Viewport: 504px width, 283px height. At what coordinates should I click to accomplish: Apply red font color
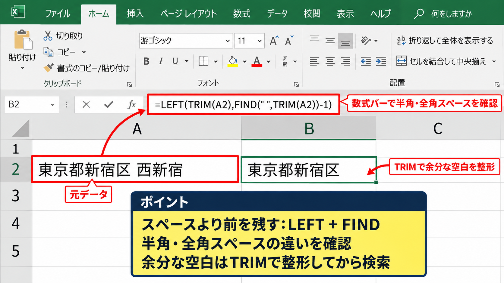pos(257,61)
